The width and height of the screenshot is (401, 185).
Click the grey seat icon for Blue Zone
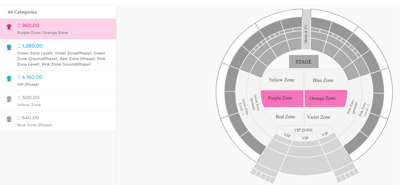(x=9, y=119)
